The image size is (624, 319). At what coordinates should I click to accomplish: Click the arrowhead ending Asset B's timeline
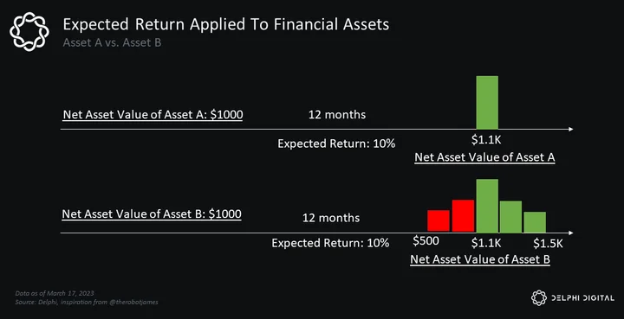point(571,233)
